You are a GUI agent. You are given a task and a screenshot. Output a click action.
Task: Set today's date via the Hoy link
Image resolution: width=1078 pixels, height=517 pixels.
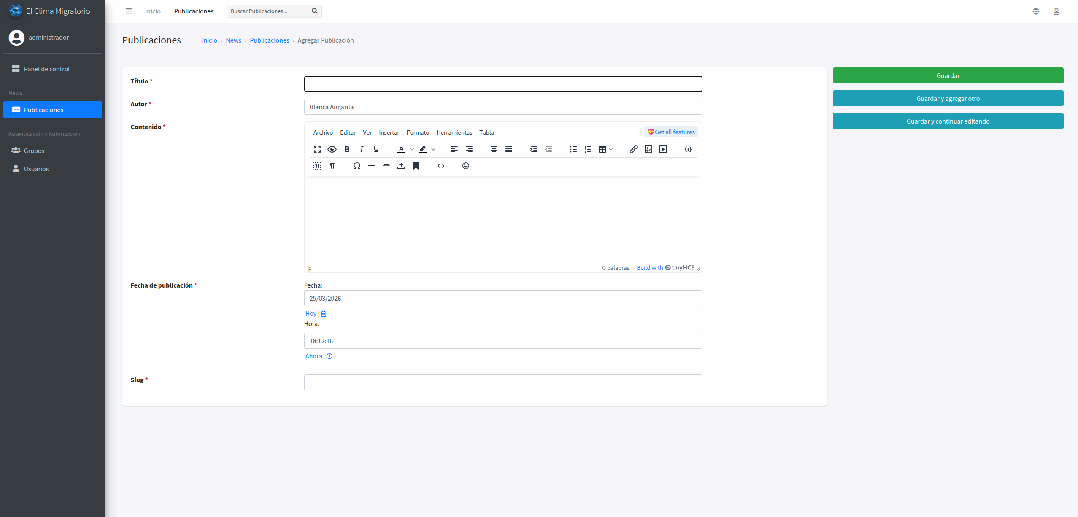[x=310, y=313]
